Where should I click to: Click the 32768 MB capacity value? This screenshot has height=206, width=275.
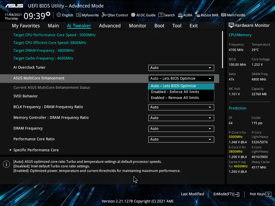(x=259, y=94)
